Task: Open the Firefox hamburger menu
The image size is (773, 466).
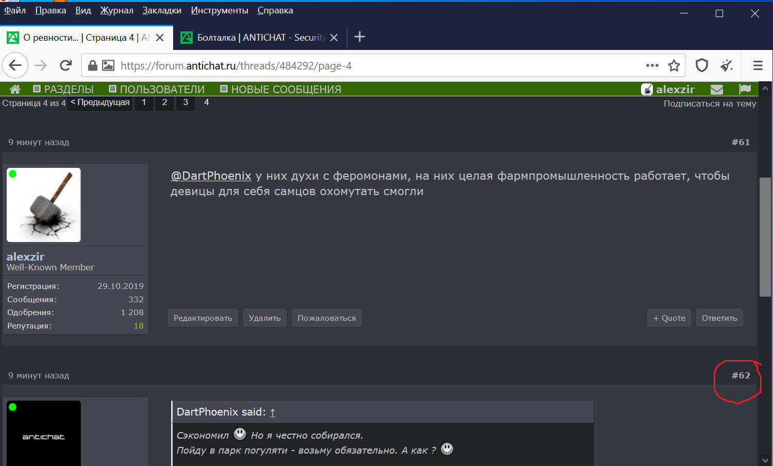Action: 758,65
